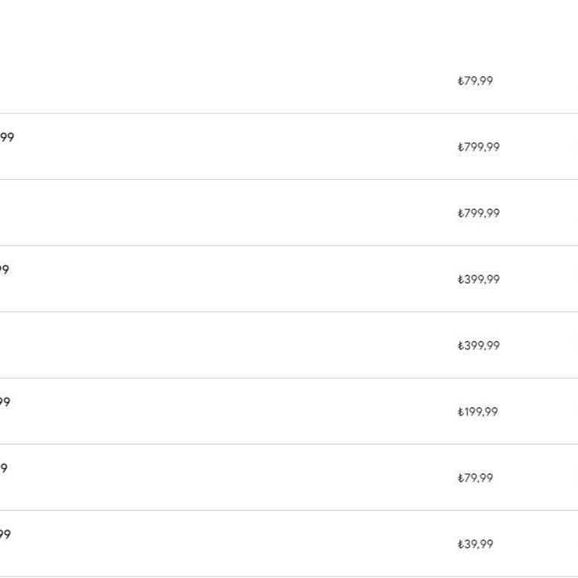Click cut-off text left of ₺39,99
This screenshot has height=578, width=578.
click(x=5, y=534)
